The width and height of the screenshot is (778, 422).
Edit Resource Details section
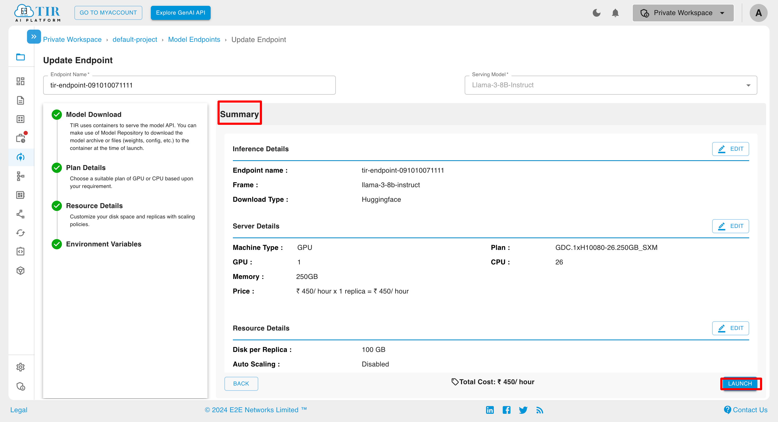[x=730, y=328]
